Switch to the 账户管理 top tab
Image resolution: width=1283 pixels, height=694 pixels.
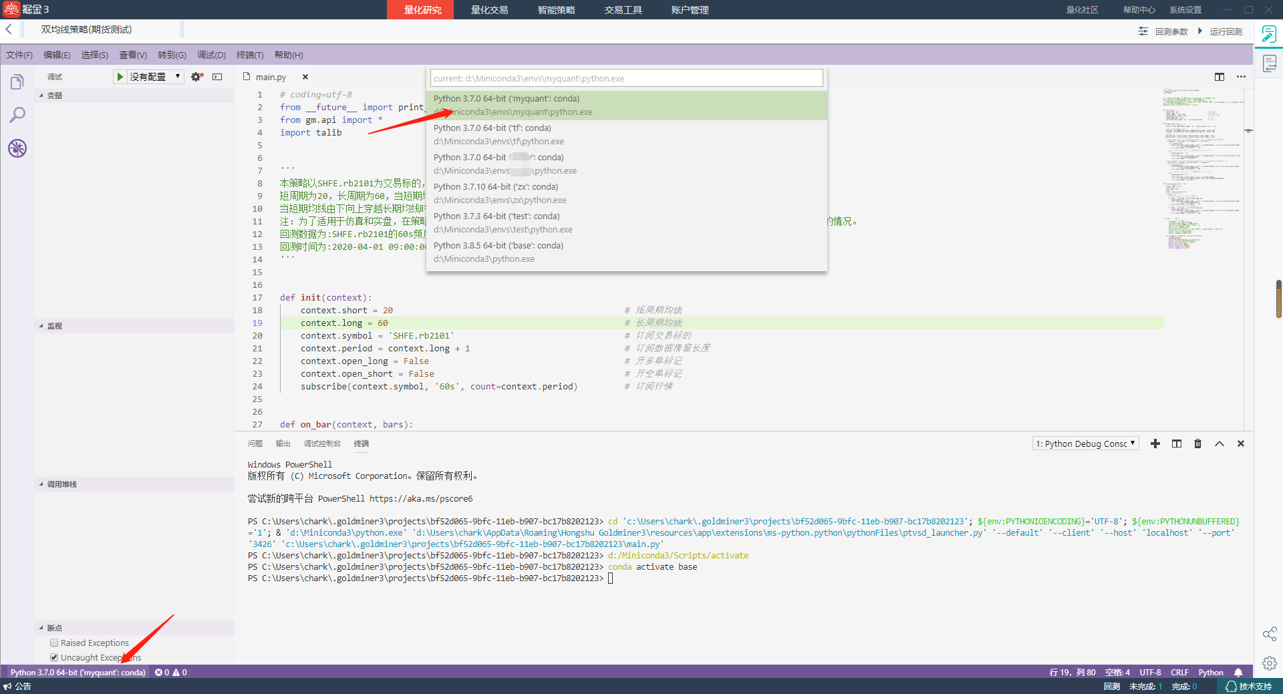point(690,10)
